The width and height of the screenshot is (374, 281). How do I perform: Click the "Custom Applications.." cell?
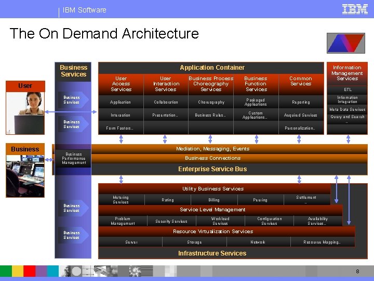tap(256, 115)
